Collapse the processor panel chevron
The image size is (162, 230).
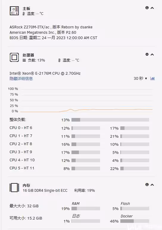point(152,55)
